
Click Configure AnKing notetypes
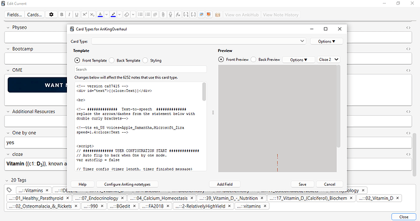(x=127, y=184)
